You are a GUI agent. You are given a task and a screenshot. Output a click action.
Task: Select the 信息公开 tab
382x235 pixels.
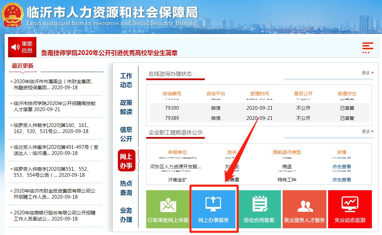click(126, 134)
